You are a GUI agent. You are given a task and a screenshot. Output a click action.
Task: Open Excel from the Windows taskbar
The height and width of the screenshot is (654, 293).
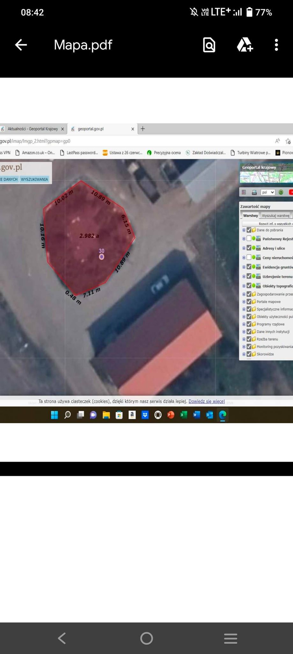(184, 415)
